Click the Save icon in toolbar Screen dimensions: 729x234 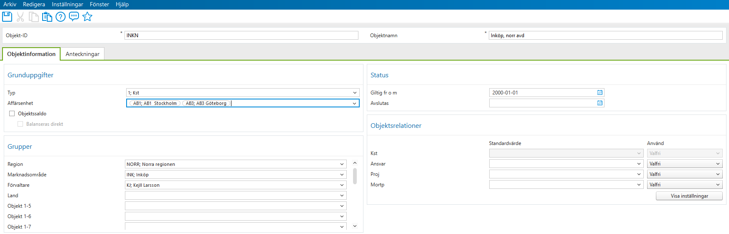[7, 17]
